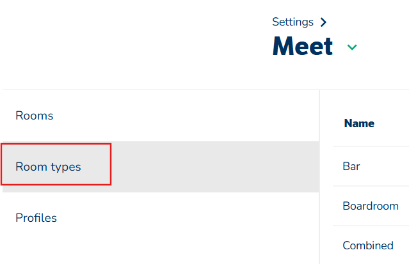Switch to the Profiles section

click(x=36, y=218)
